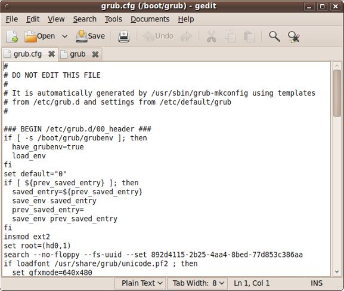The height and width of the screenshot is (291, 344).
Task: Print the document using printer icon
Action: pyautogui.click(x=124, y=36)
